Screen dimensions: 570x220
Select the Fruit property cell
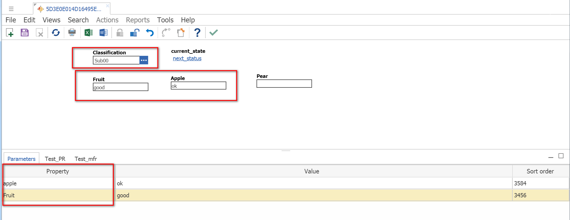click(59, 195)
